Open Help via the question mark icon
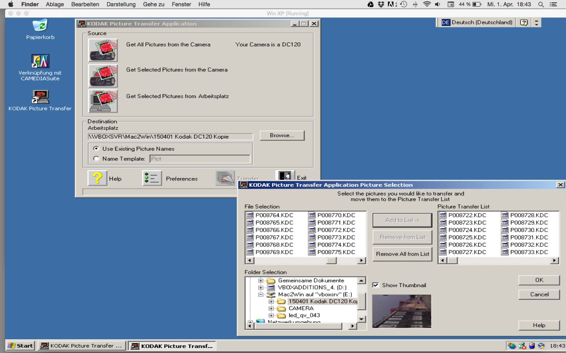The image size is (566, 353). tap(97, 178)
